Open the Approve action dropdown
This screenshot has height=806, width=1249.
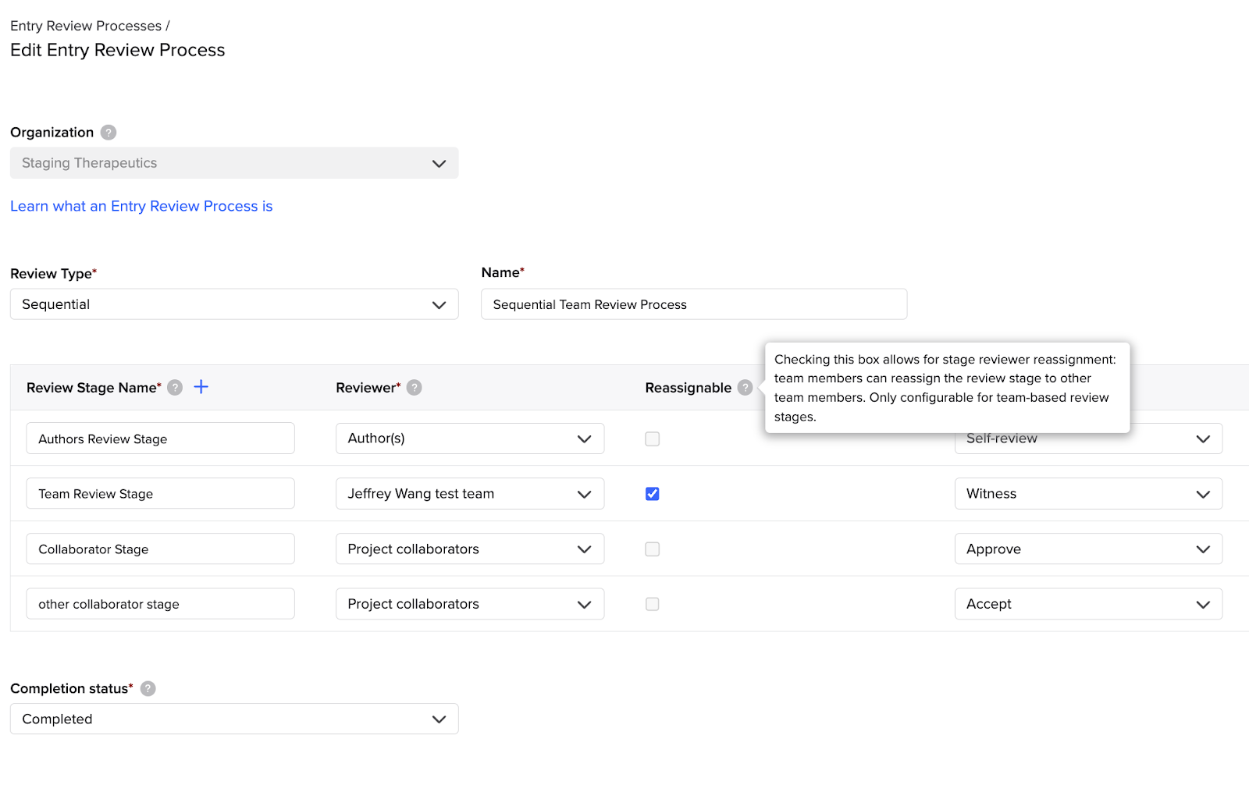click(1087, 549)
